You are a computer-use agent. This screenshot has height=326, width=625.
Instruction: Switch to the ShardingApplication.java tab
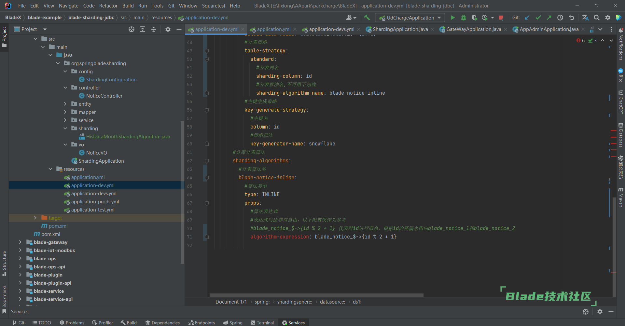pos(400,29)
